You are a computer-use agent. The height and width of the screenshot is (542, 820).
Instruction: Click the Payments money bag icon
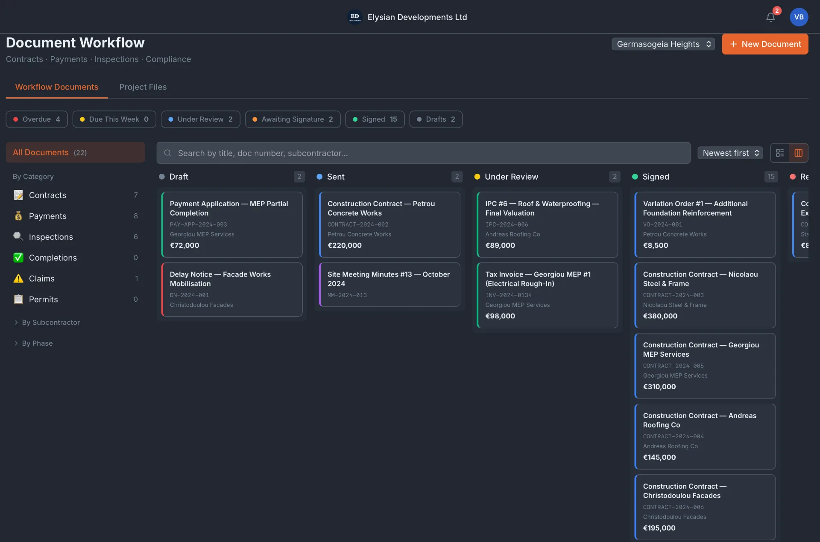18,216
